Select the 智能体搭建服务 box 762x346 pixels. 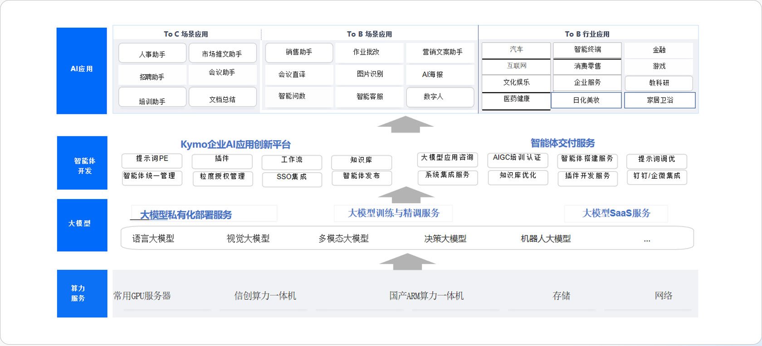point(587,161)
